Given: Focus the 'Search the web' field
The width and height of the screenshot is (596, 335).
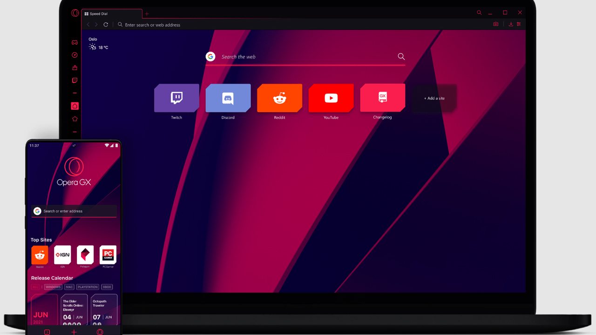Looking at the screenshot, I should [x=305, y=57].
